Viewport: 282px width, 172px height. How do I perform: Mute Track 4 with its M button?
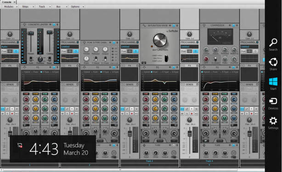point(182,114)
